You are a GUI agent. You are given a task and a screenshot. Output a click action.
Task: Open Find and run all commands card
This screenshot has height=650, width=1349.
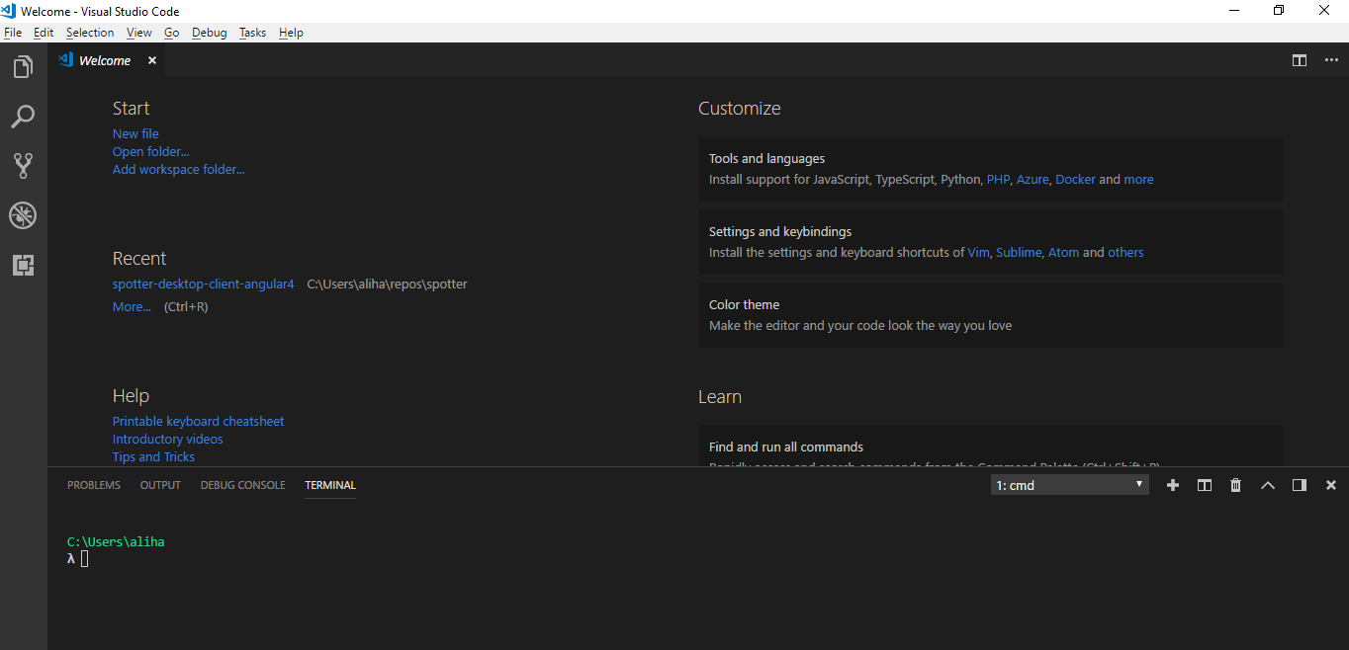click(x=990, y=447)
